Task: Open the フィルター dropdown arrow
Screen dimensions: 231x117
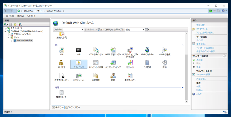Action: 82,29
